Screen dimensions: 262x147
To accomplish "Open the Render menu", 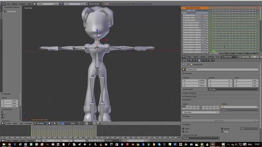I will coord(15,4).
